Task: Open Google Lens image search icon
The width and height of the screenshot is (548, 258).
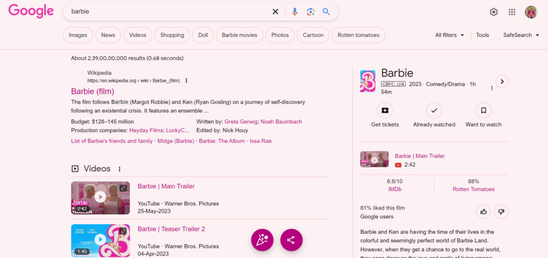Action: tap(311, 12)
